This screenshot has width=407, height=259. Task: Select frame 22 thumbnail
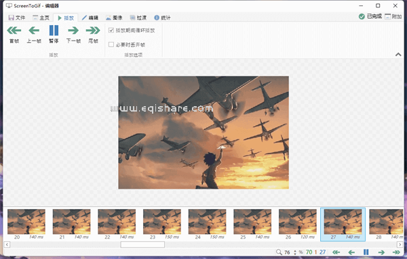tap(117, 225)
